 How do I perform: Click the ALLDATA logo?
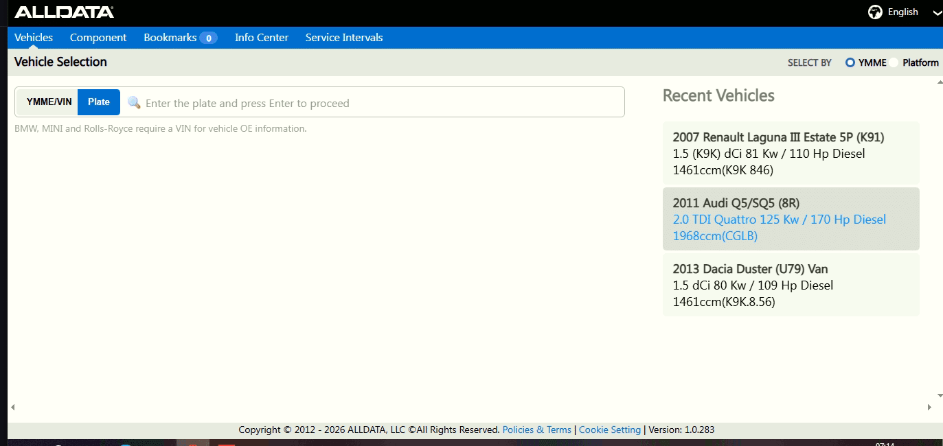click(x=64, y=12)
